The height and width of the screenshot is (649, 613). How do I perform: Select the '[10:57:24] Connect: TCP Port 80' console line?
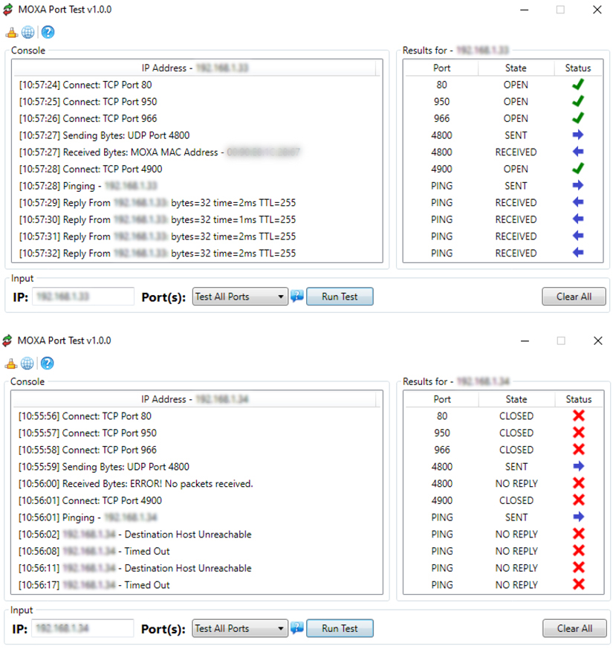(85, 85)
